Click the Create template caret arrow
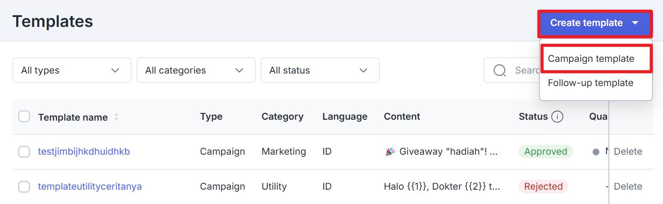The width and height of the screenshot is (663, 204). click(x=635, y=23)
